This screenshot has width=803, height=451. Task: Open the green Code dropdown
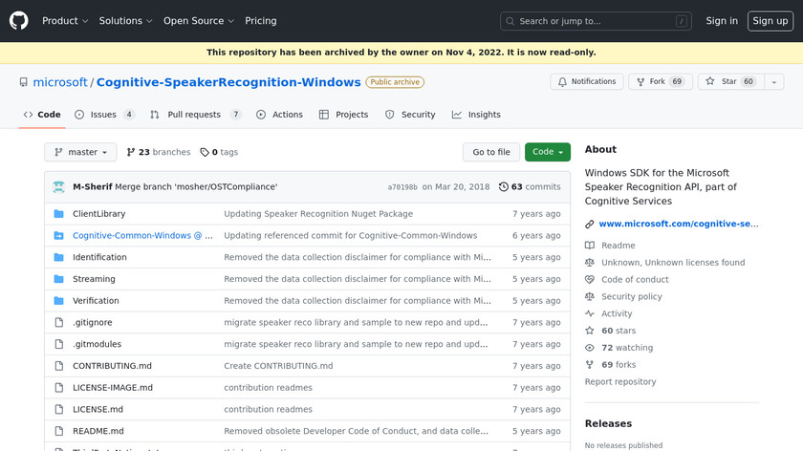[x=548, y=152]
